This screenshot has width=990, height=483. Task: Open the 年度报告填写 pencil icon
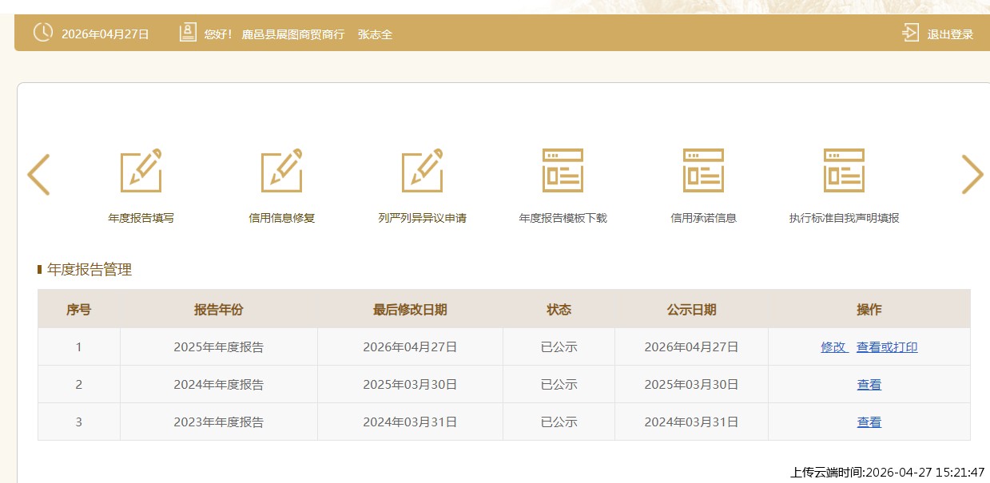(x=141, y=171)
